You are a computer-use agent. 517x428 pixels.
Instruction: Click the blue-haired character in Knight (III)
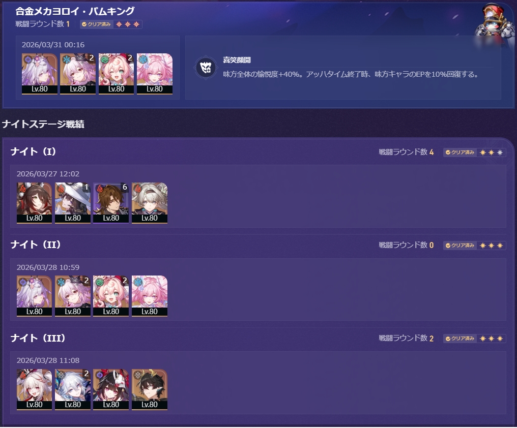(x=73, y=389)
